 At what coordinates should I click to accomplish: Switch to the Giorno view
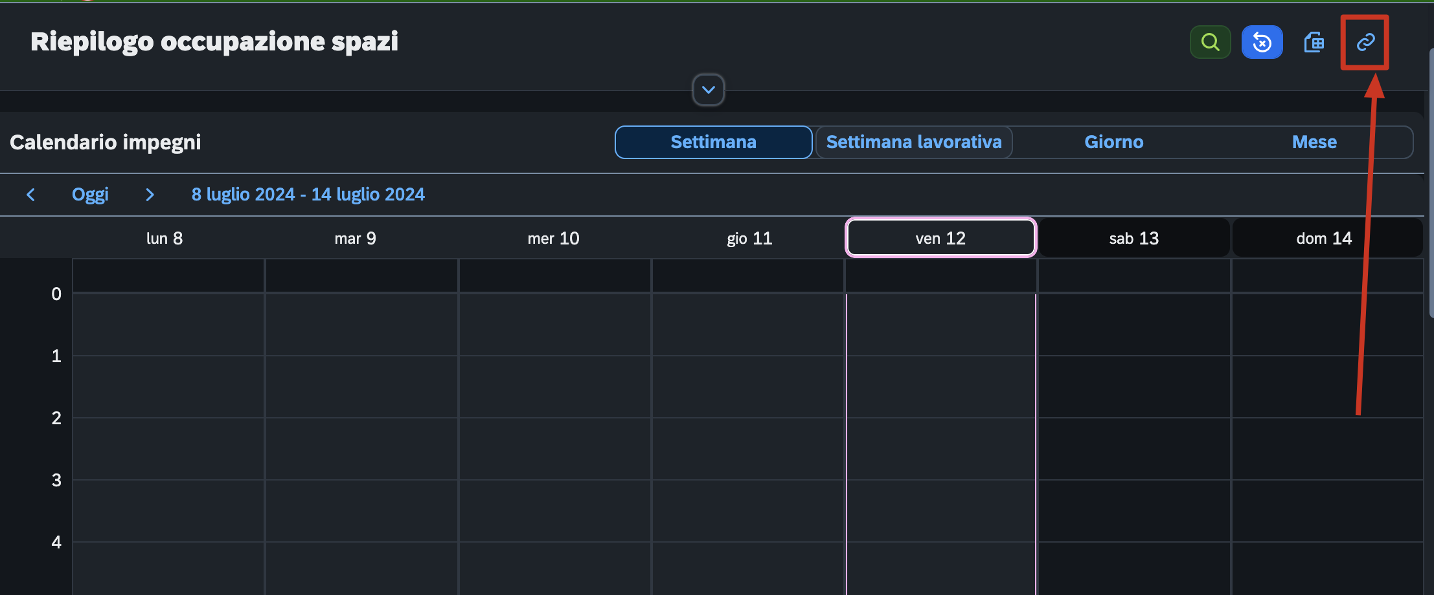1114,142
